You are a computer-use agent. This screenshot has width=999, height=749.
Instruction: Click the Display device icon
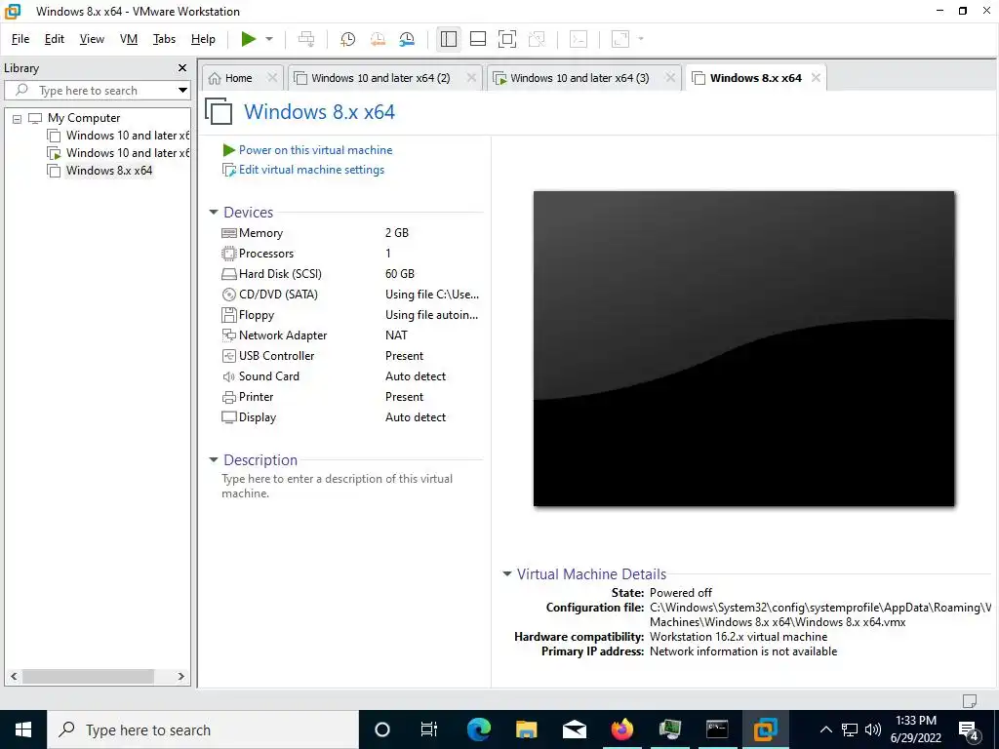228,417
